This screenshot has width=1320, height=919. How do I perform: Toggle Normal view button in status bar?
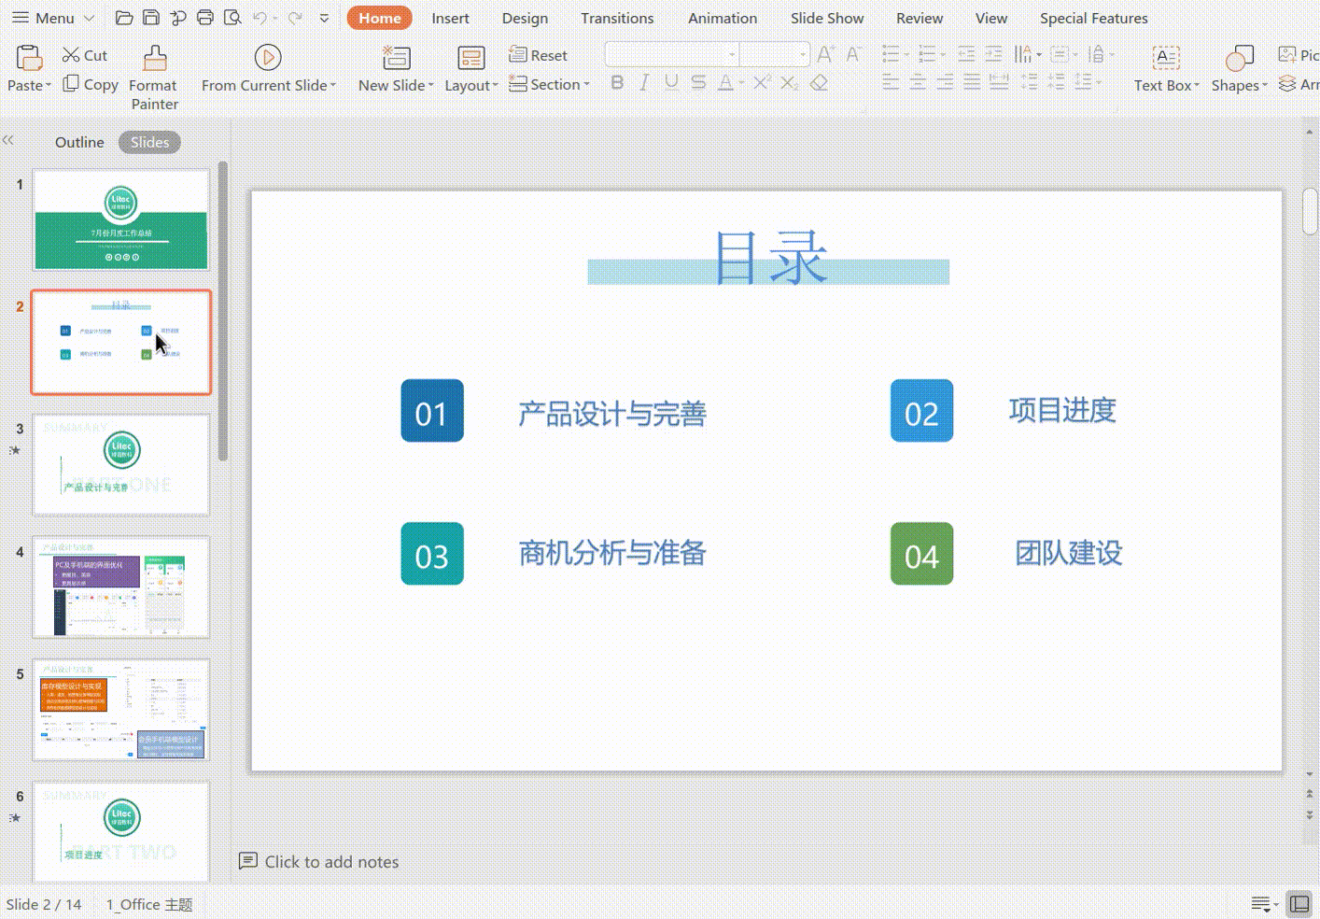coord(1299,903)
